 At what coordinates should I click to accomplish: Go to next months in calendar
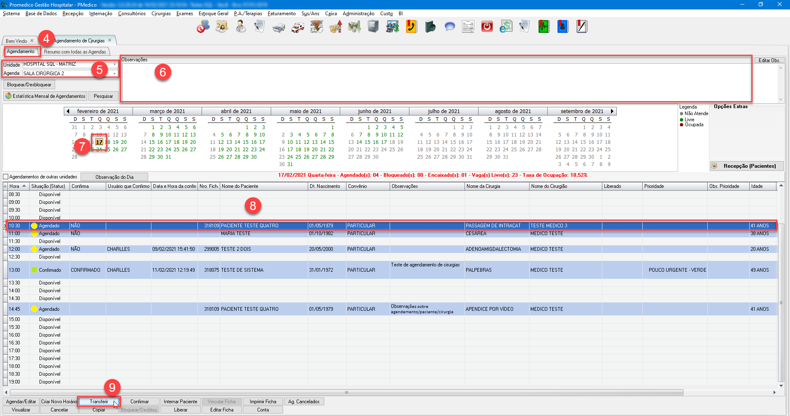(x=612, y=111)
